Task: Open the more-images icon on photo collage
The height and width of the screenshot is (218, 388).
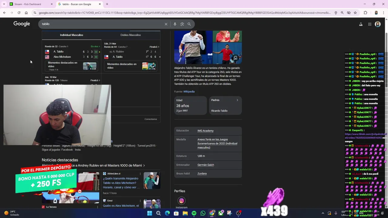Action: pos(235,58)
